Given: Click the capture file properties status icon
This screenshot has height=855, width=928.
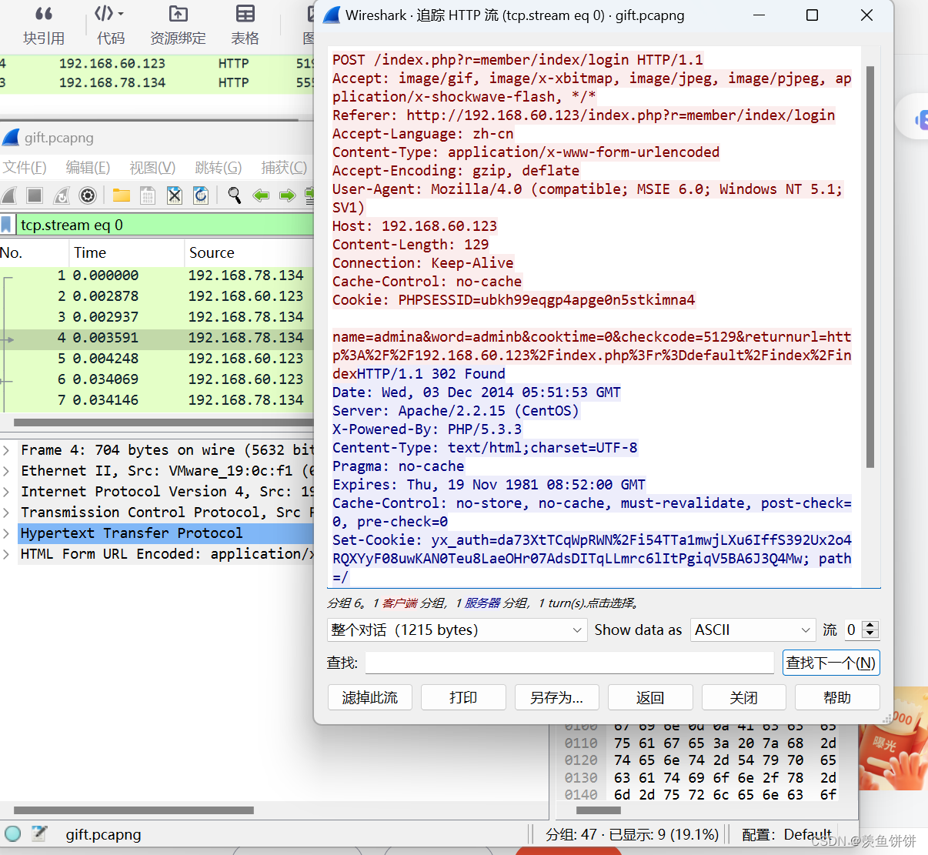Looking at the screenshot, I should (39, 834).
